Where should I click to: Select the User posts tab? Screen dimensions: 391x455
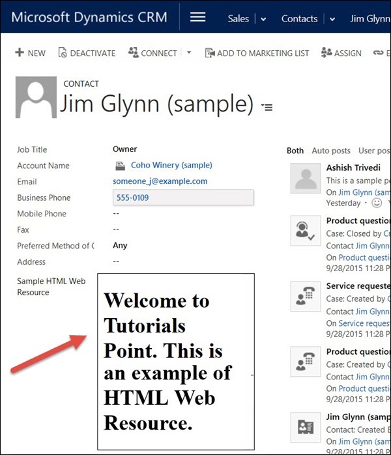coord(374,151)
